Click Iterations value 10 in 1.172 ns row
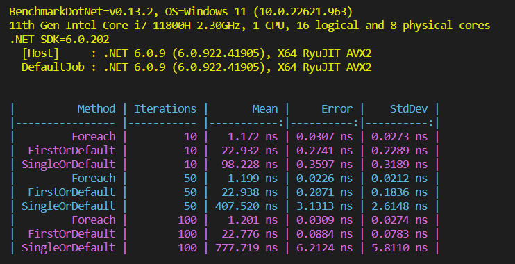 click(x=190, y=136)
